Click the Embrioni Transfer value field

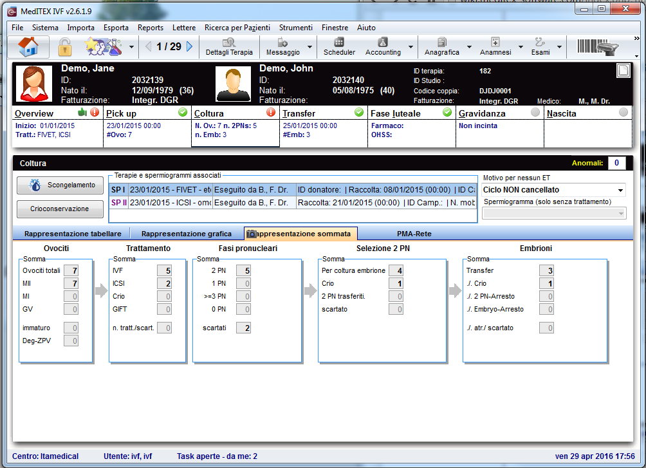546,270
